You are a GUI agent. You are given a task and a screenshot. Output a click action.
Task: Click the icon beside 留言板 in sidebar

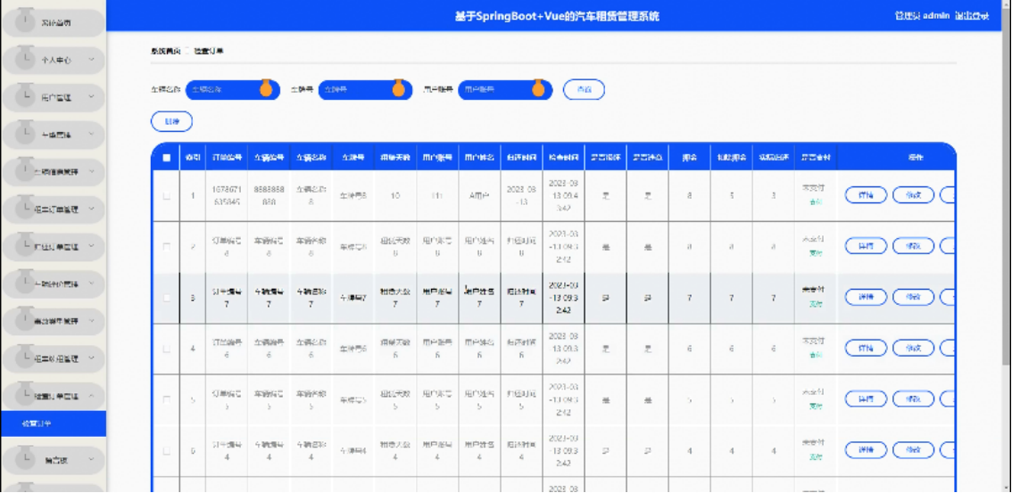[x=25, y=457]
